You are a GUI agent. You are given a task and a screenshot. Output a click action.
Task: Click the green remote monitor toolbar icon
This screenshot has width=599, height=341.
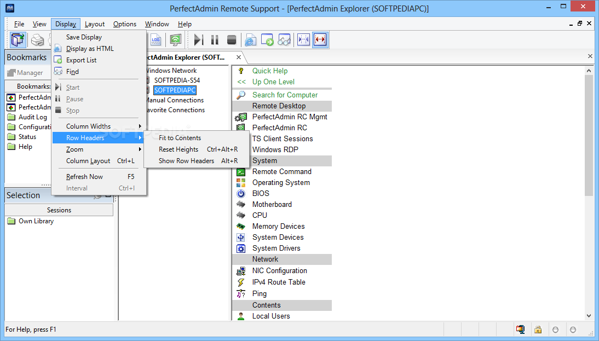tap(175, 40)
